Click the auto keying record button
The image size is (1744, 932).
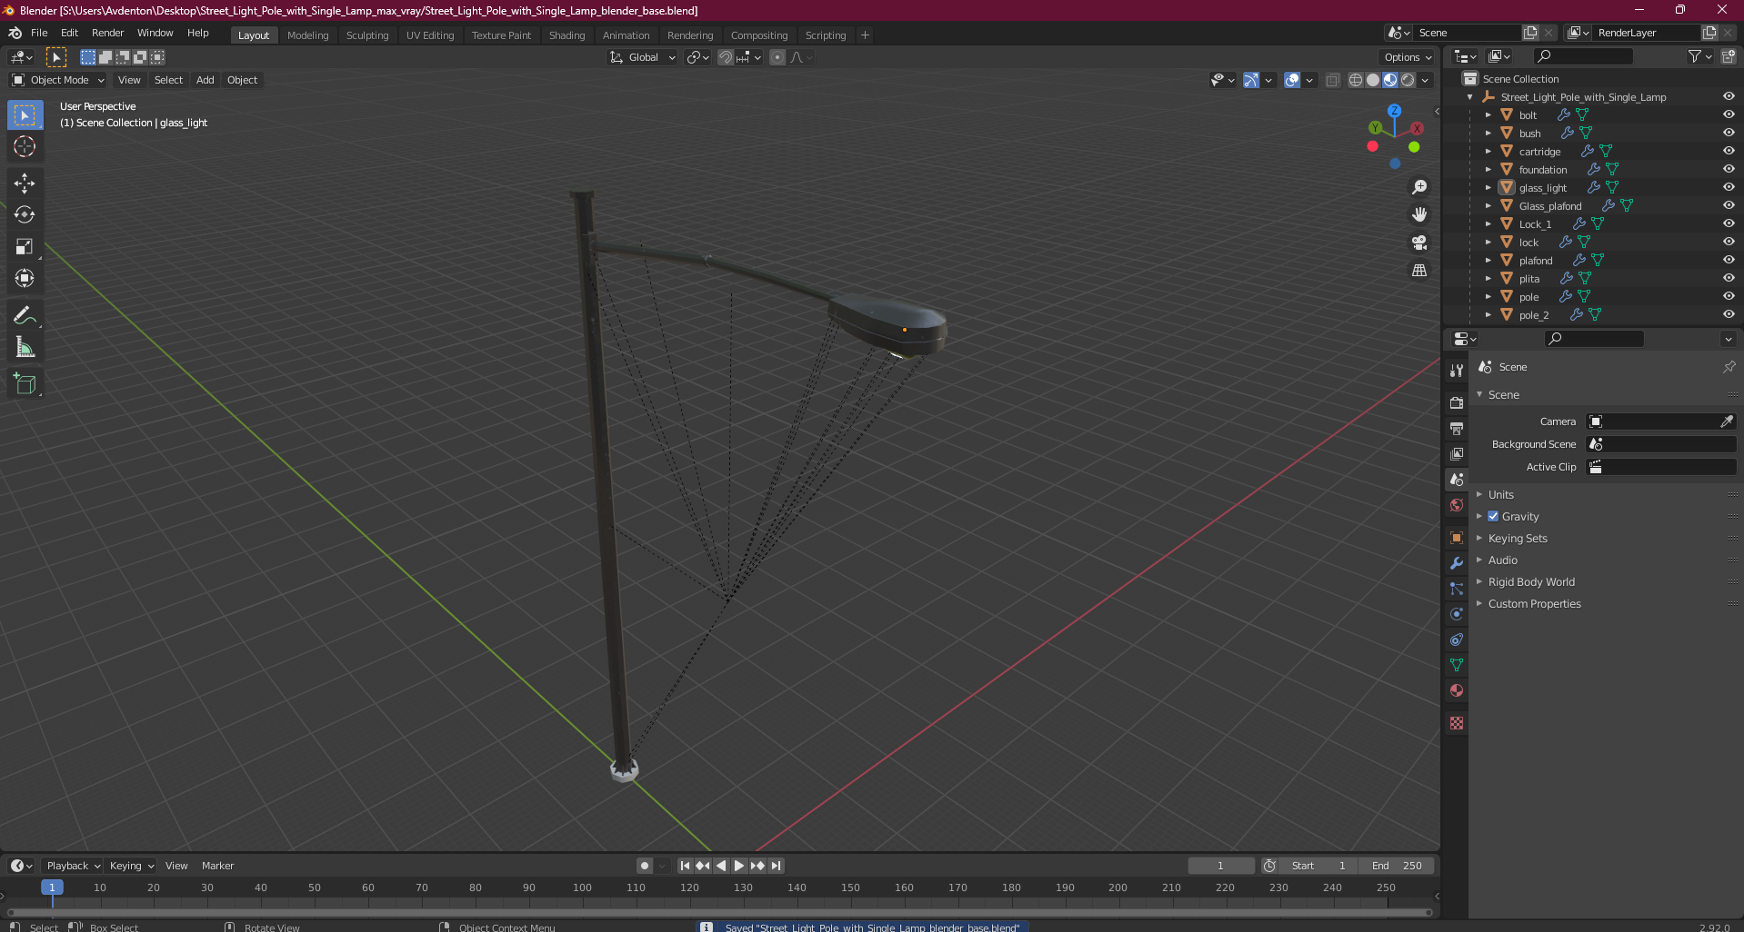(645, 866)
